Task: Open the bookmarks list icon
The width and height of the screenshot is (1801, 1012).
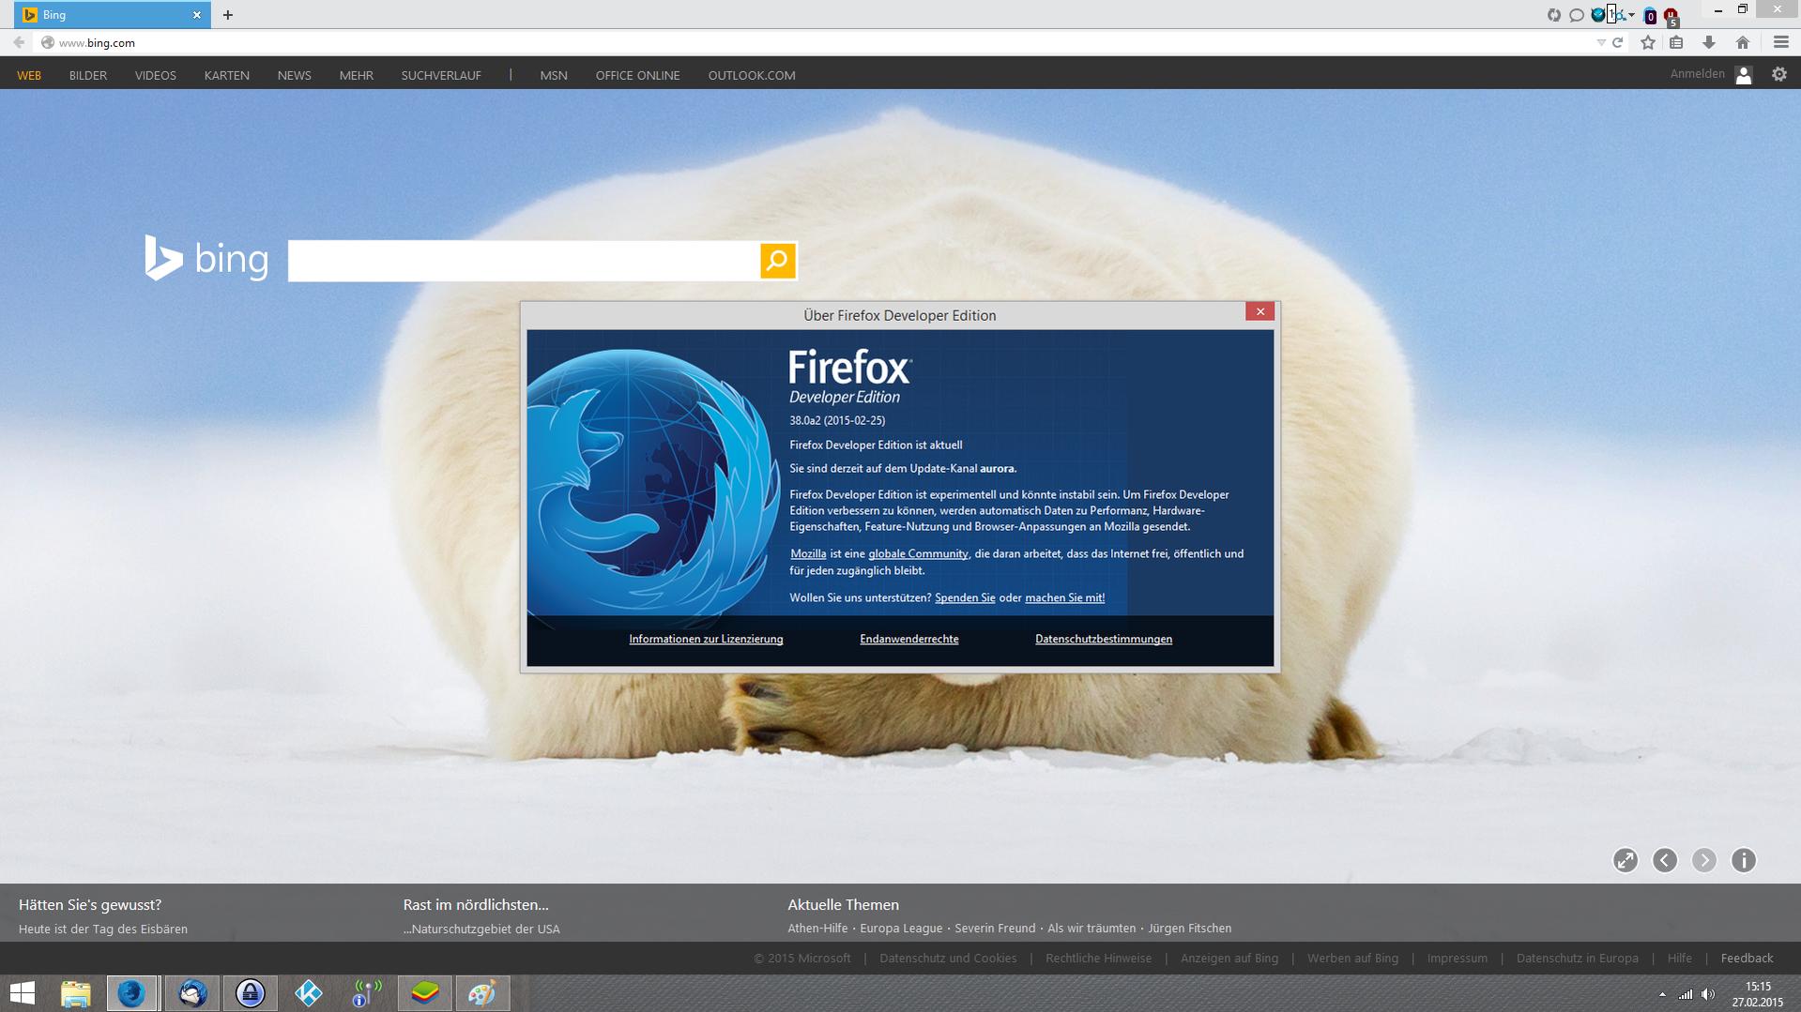Action: coord(1676,43)
